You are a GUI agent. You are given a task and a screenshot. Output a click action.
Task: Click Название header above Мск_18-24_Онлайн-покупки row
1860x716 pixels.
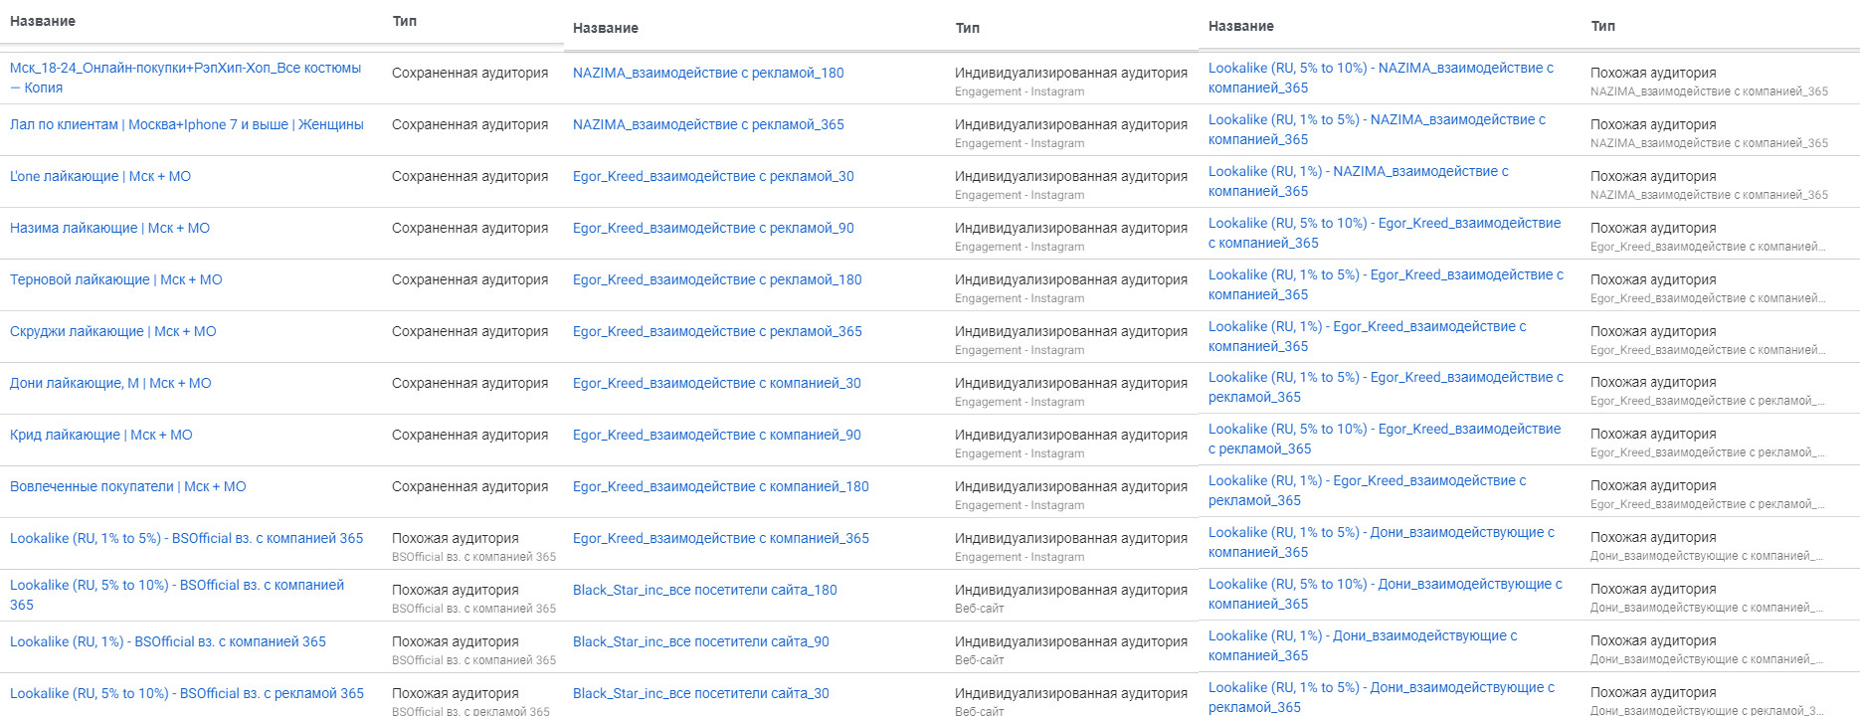click(43, 21)
